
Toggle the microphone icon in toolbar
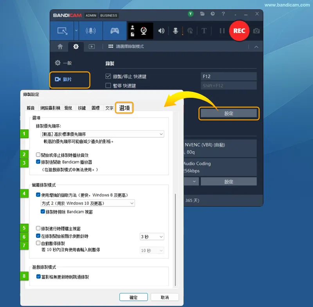[x=175, y=31]
